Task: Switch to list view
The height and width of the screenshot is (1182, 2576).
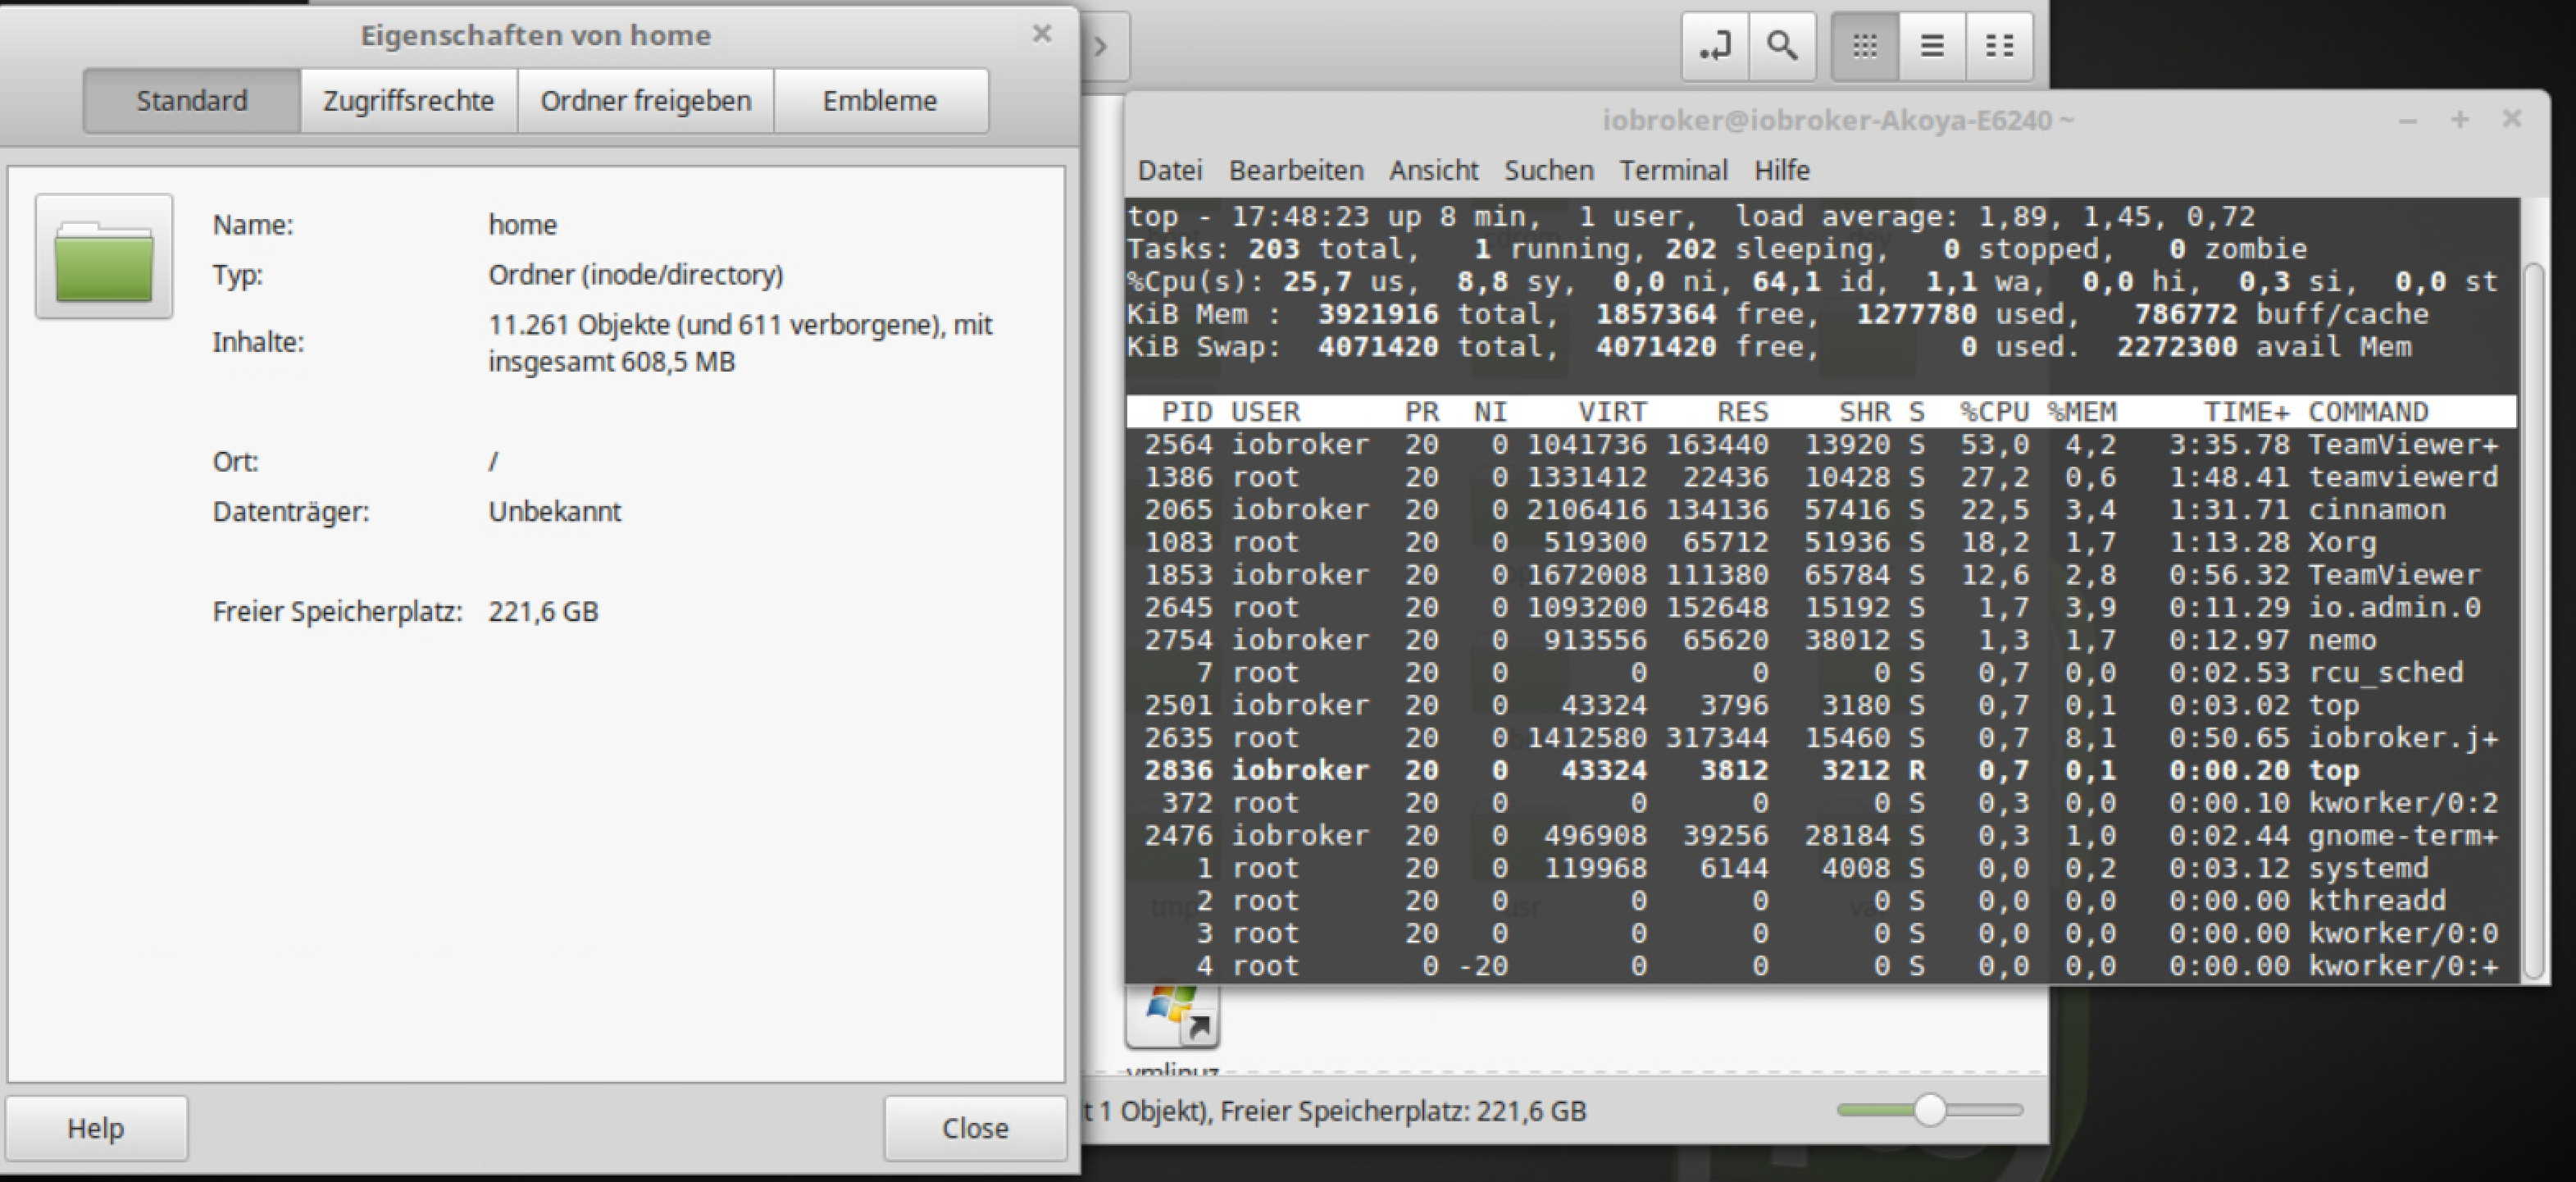Action: (x=1932, y=46)
